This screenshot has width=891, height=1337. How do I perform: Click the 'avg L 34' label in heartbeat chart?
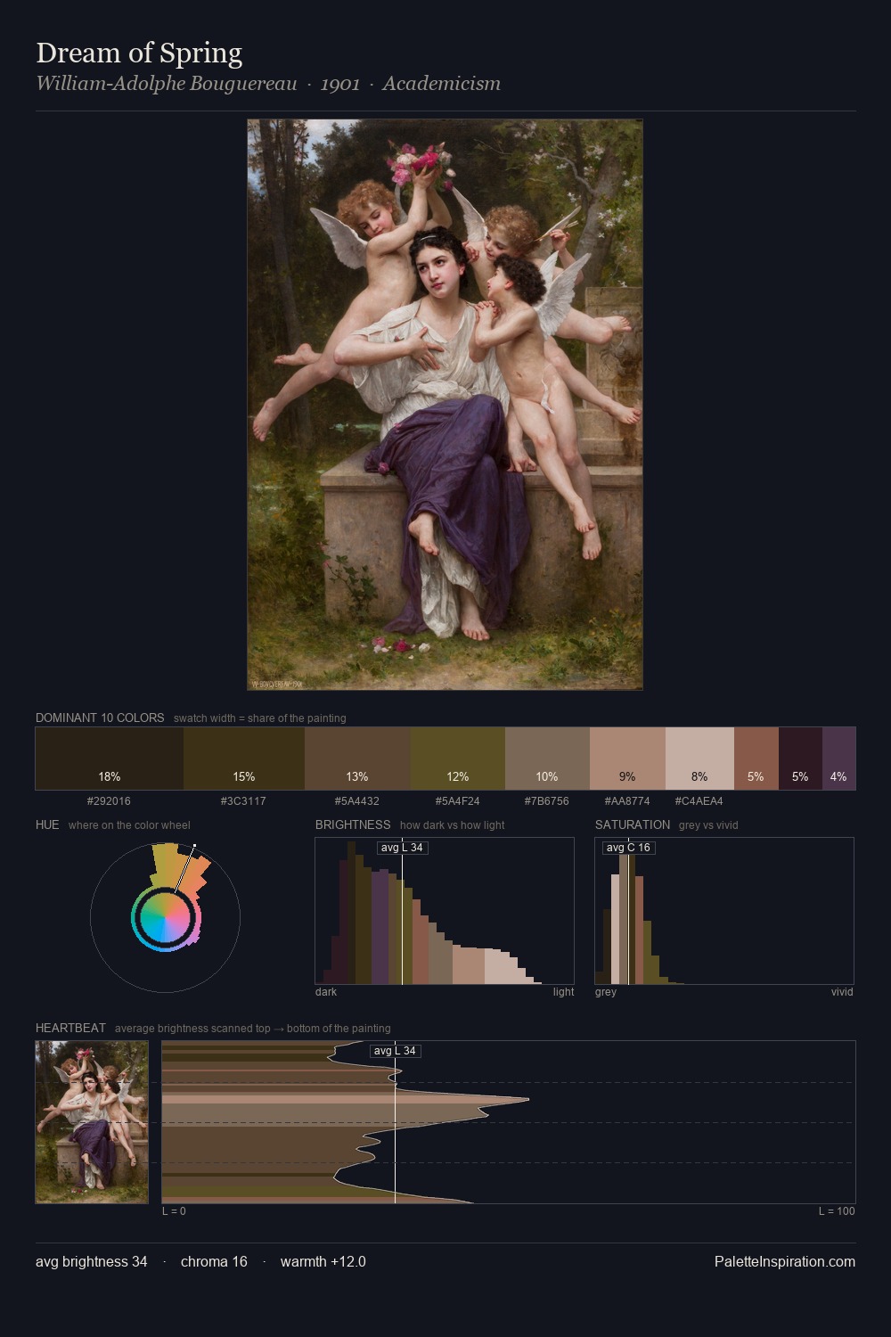pyautogui.click(x=395, y=1051)
